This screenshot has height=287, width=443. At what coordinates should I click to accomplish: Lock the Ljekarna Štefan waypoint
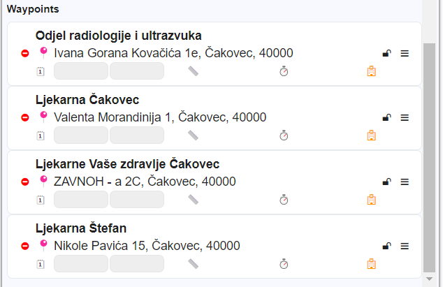pos(386,246)
